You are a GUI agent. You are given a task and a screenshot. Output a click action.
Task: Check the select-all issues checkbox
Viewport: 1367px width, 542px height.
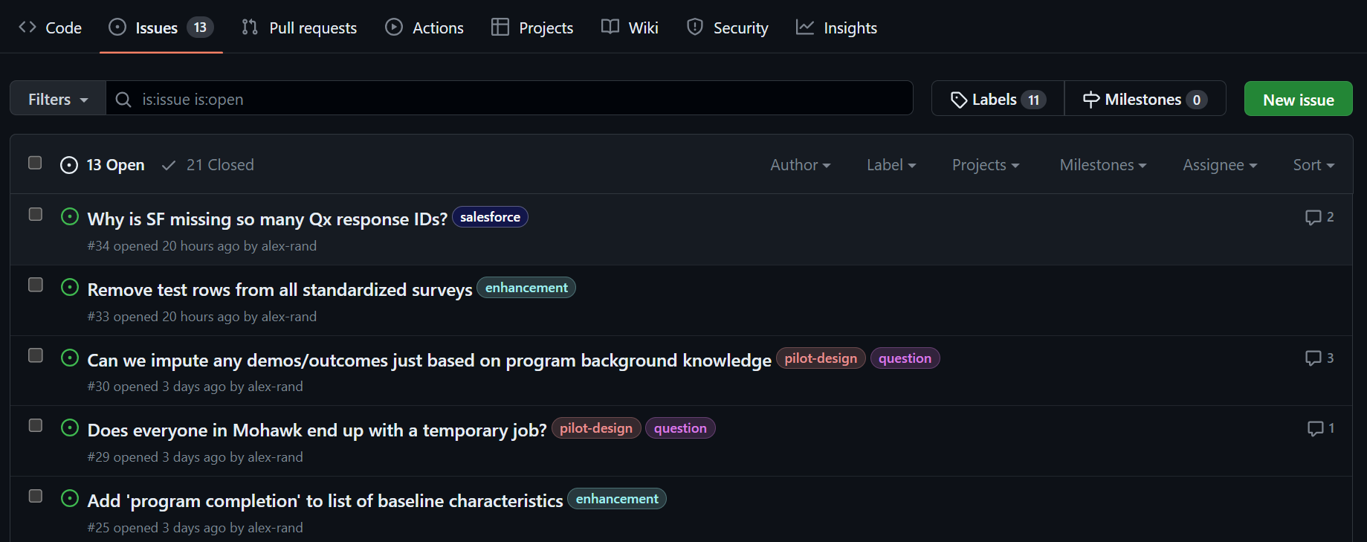[35, 163]
